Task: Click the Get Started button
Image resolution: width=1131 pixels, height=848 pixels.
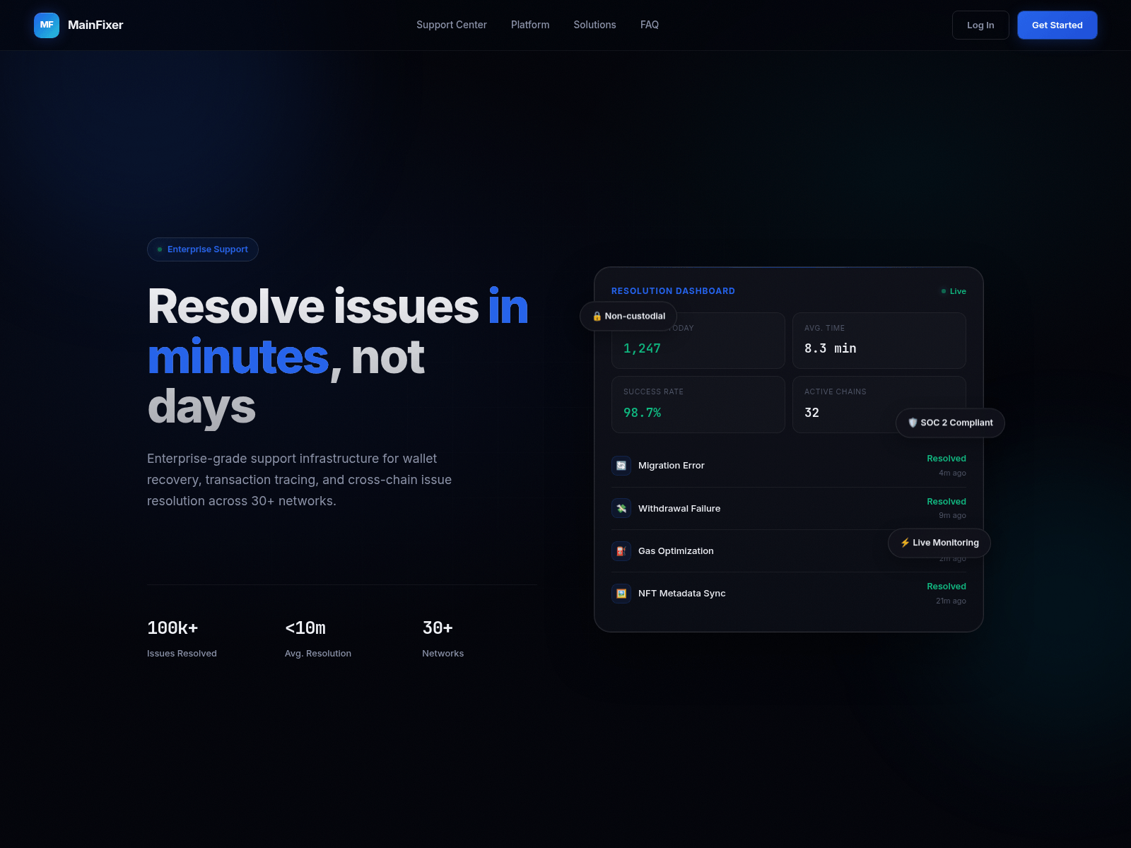Action: (1057, 25)
